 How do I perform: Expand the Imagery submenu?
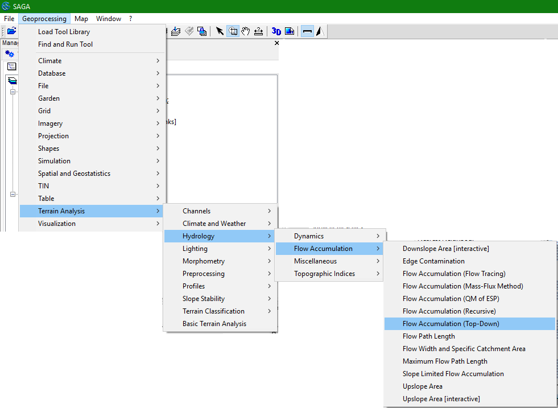point(93,123)
